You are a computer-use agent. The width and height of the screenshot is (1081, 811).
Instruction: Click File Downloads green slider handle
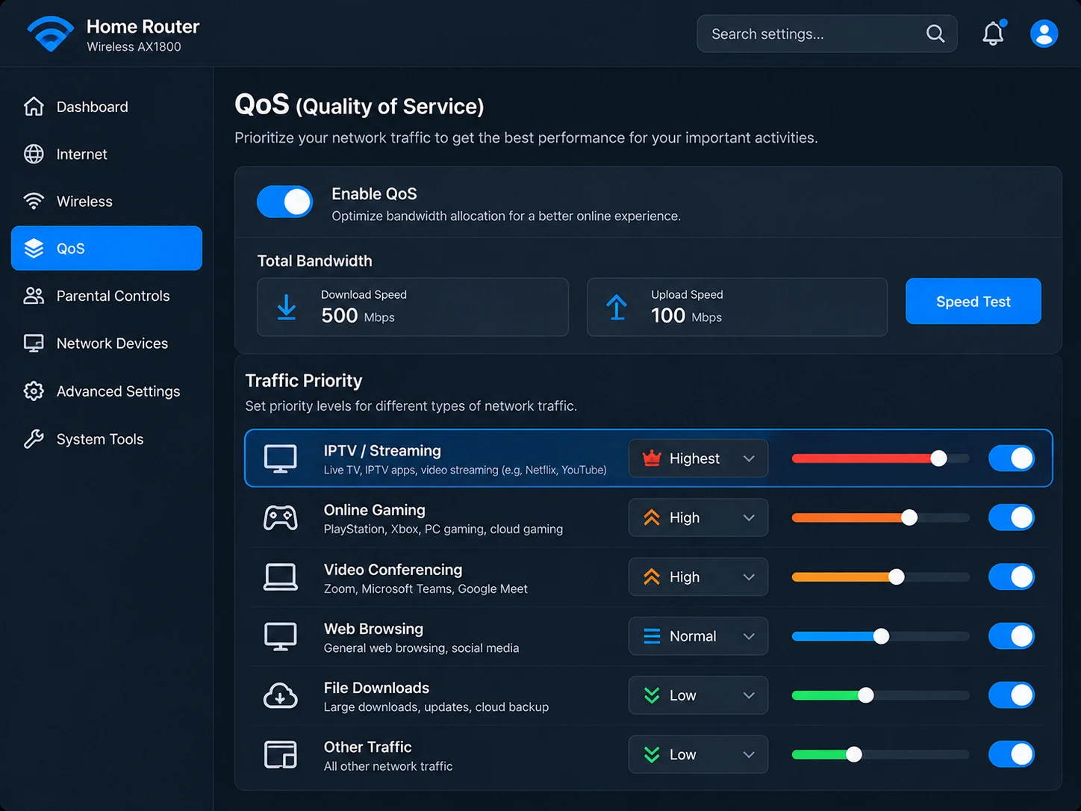tap(866, 695)
